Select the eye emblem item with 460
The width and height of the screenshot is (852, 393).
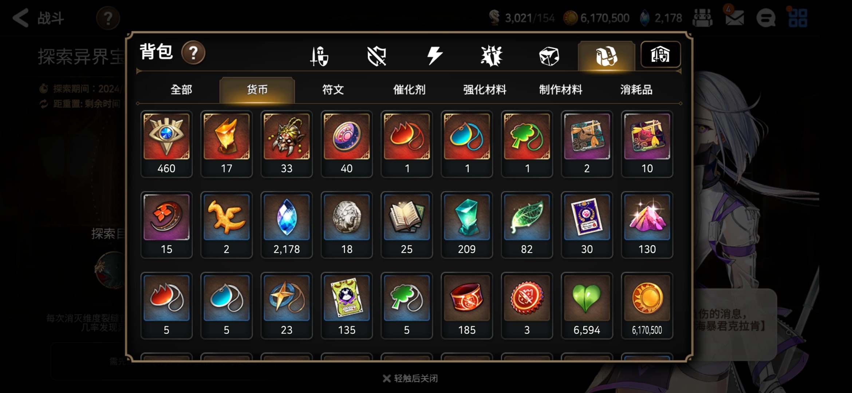pos(166,144)
